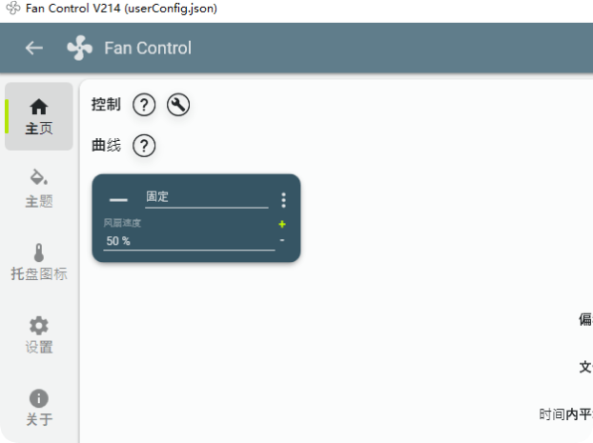Show help for 曲线 section
593x443 pixels.
pyautogui.click(x=144, y=146)
